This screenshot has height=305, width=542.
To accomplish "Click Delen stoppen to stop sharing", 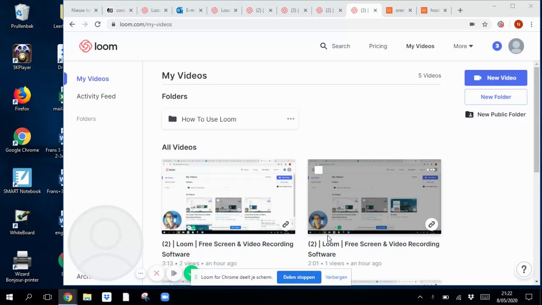I will pos(299,277).
